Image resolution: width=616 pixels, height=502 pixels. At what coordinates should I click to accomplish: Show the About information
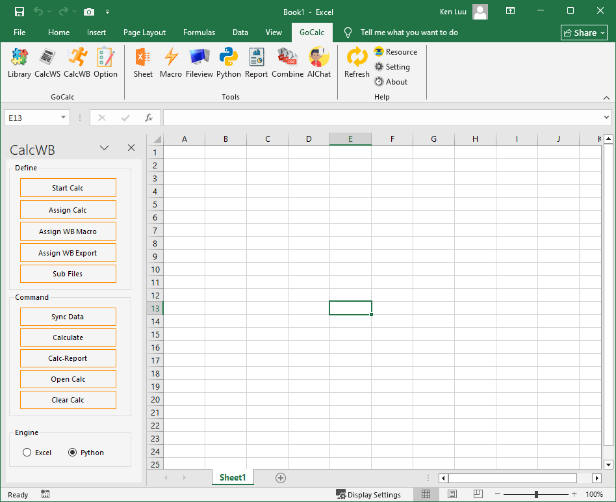(x=391, y=82)
